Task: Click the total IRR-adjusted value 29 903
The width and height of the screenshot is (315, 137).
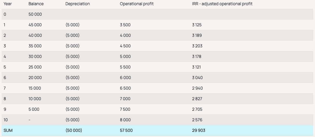Action: pyautogui.click(x=197, y=131)
